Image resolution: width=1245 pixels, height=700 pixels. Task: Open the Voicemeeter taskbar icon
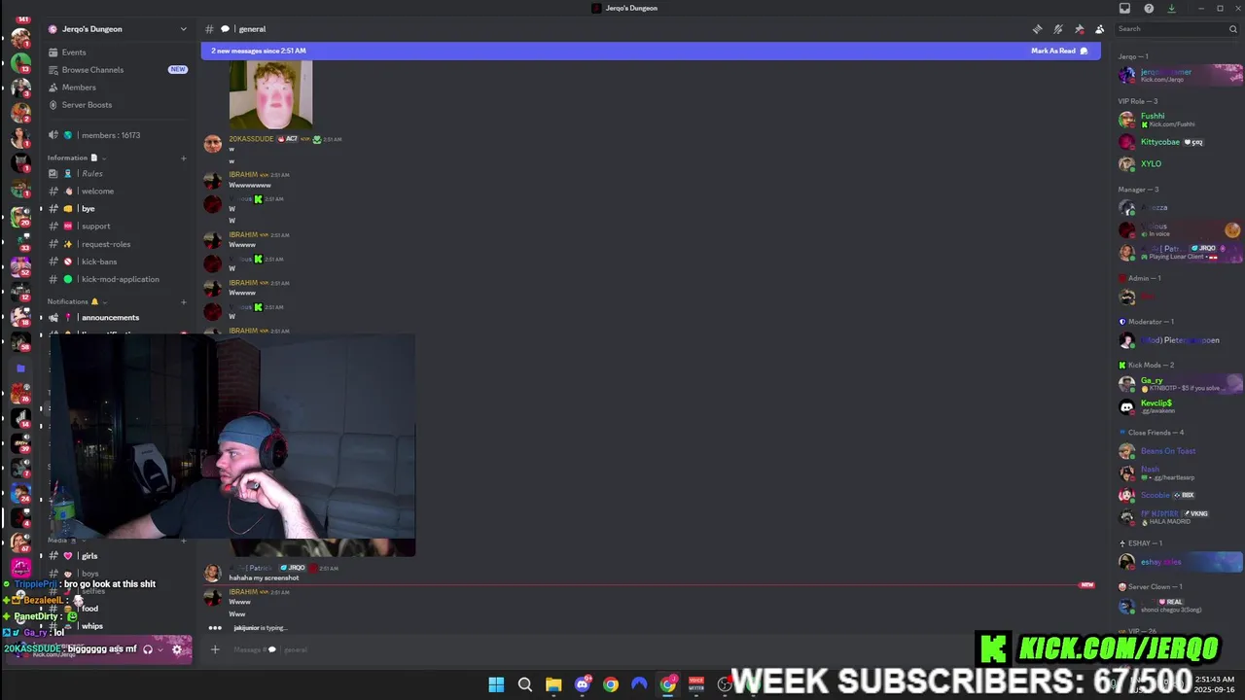[696, 684]
